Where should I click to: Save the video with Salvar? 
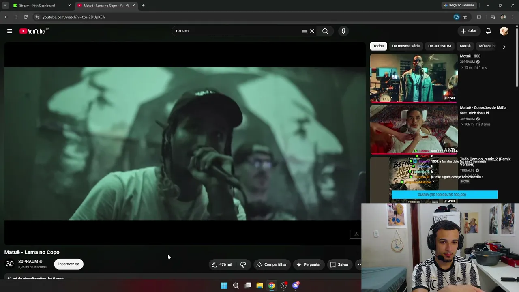point(339,264)
